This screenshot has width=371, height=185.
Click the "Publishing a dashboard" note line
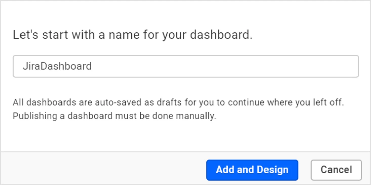coord(114,116)
